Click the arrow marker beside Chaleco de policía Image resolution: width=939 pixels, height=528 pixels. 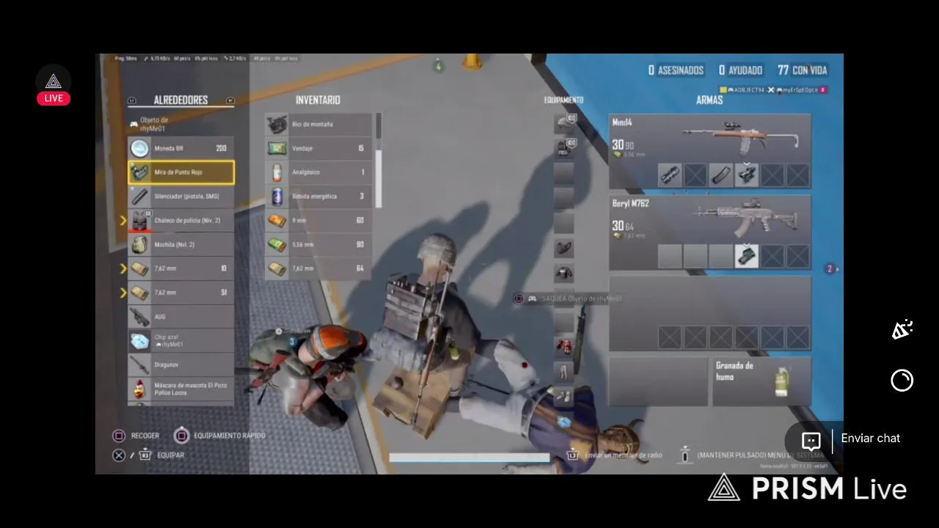coord(123,220)
